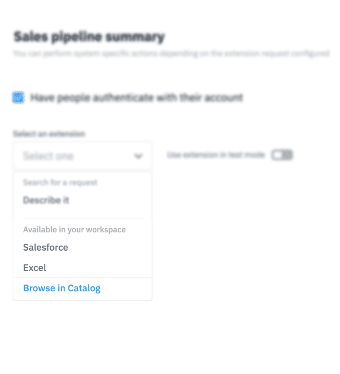
Task: Select Salesforce from workspace extensions
Action: tap(46, 248)
